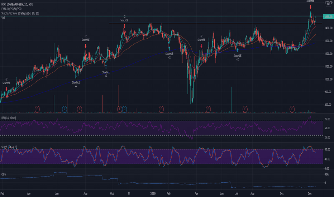
Task: Click the leftmost earnings E marker
Action: tap(37, 109)
